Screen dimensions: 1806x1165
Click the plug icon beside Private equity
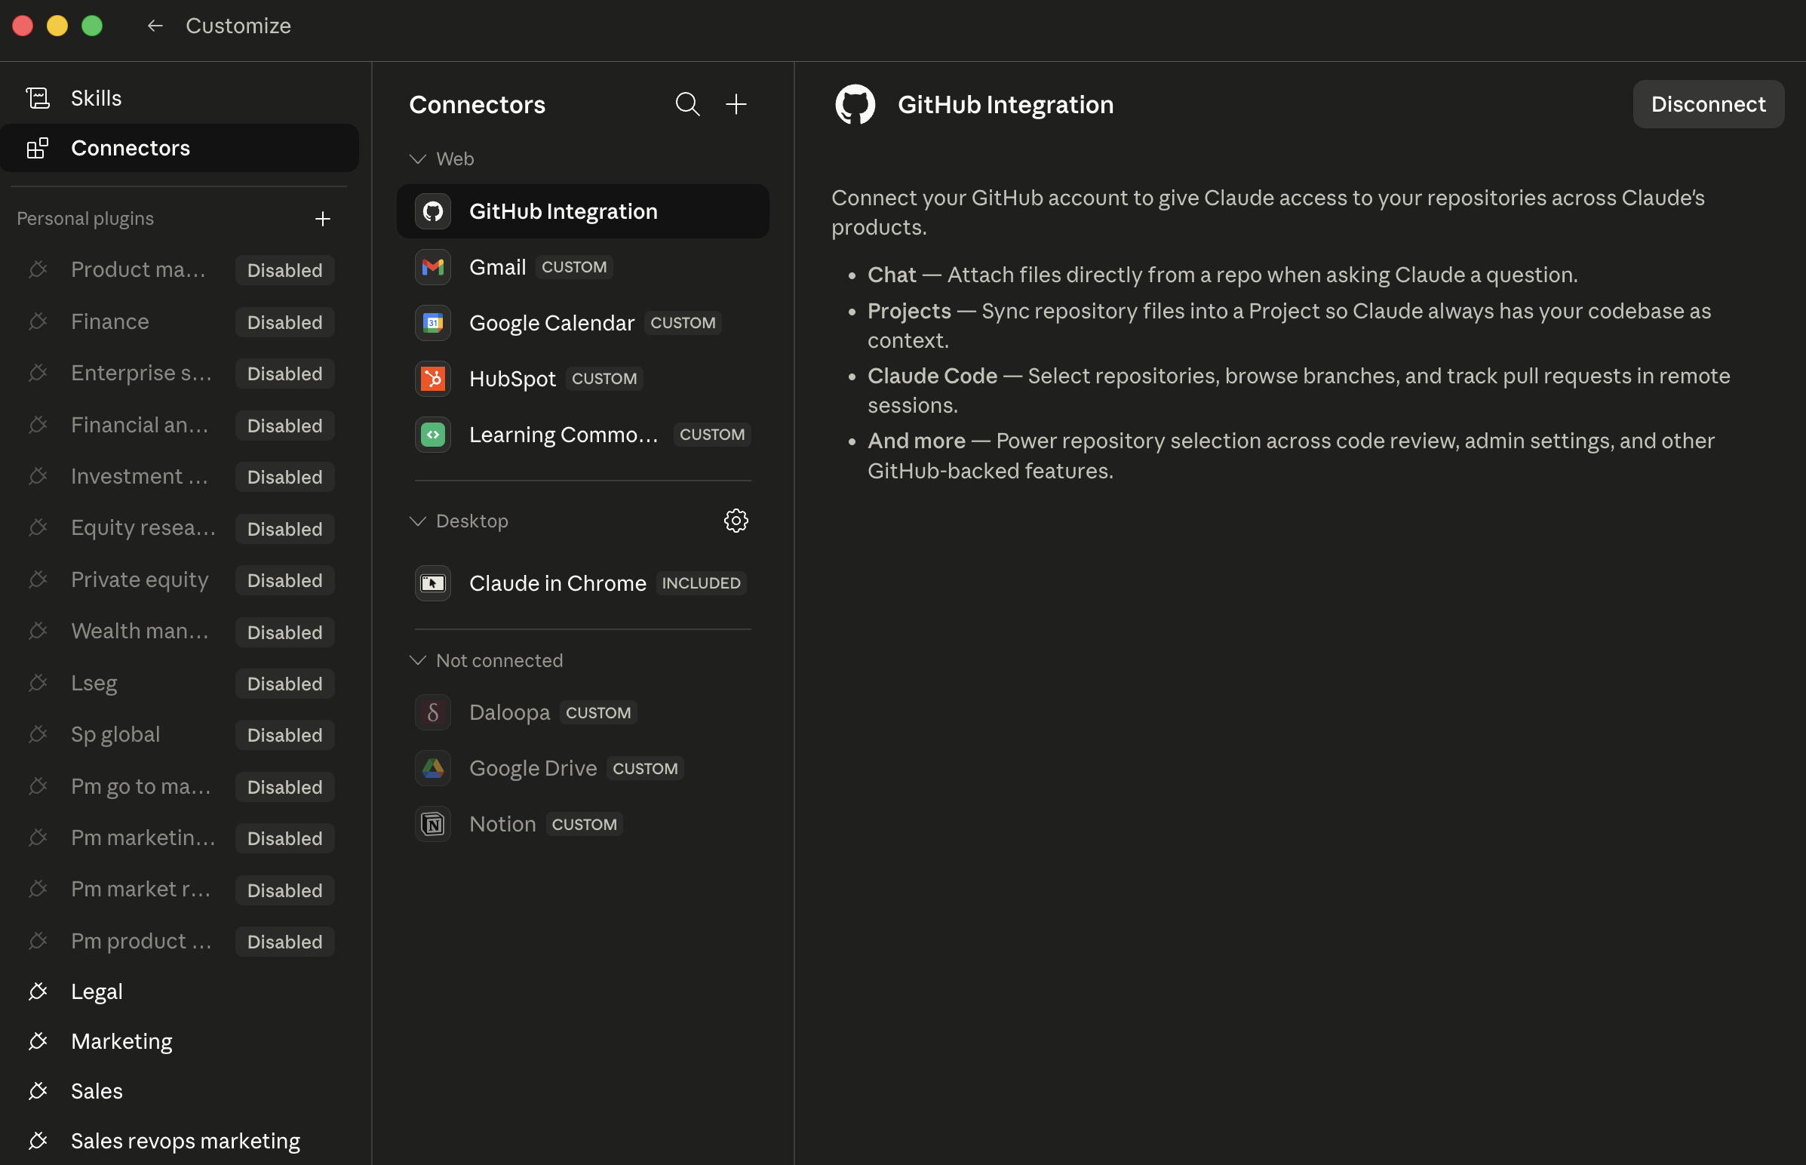click(38, 579)
